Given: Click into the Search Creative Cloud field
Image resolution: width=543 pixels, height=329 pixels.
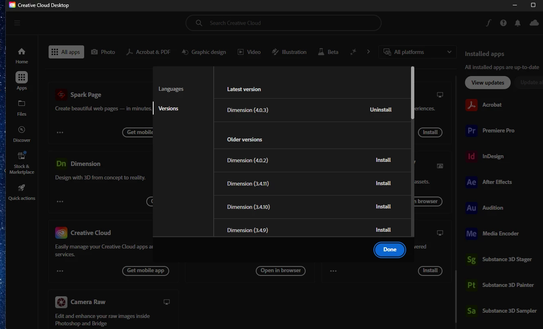Looking at the screenshot, I should pyautogui.click(x=284, y=23).
